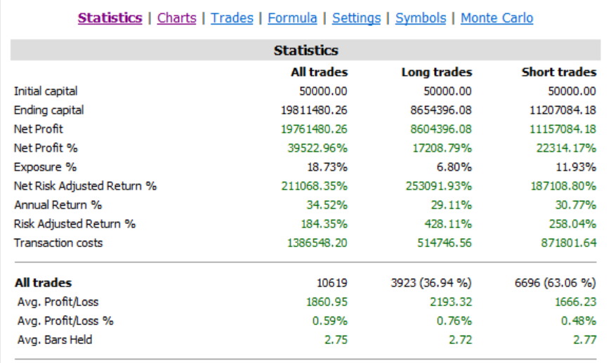
Task: Open the Trades list link
Action: pyautogui.click(x=232, y=18)
